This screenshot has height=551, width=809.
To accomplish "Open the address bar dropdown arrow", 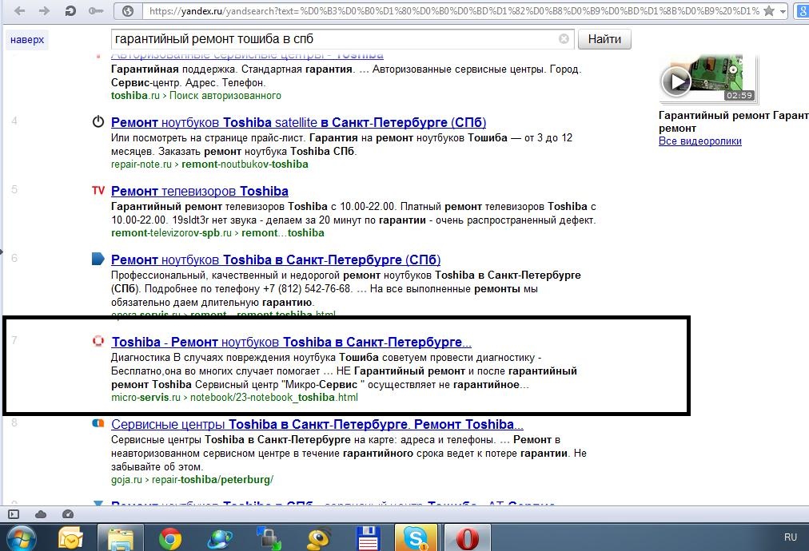I will pos(783,11).
